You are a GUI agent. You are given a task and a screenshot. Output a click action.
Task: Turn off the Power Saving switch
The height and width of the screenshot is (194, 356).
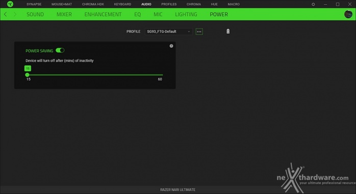[60, 50]
